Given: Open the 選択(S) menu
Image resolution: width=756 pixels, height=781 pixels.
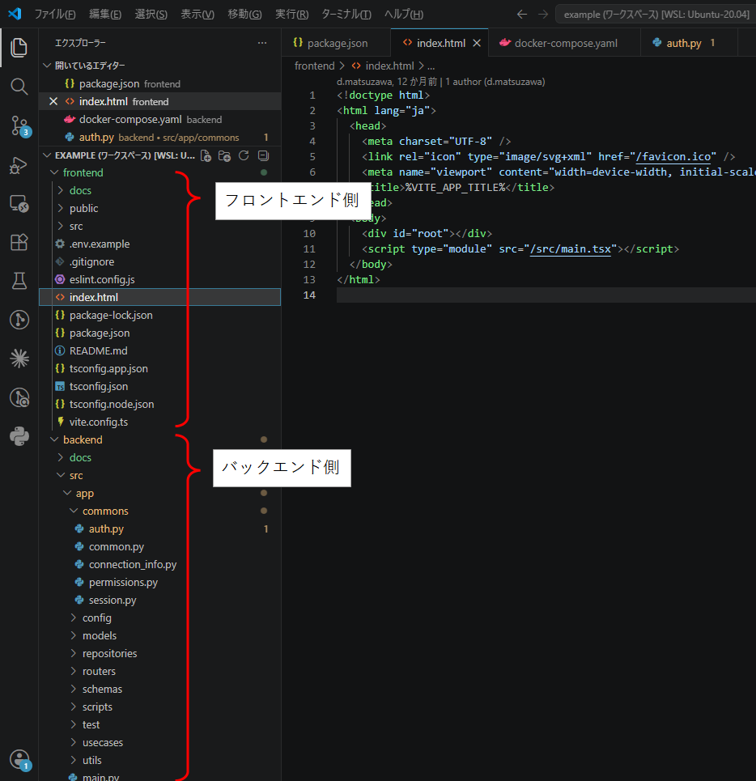Looking at the screenshot, I should tap(151, 15).
